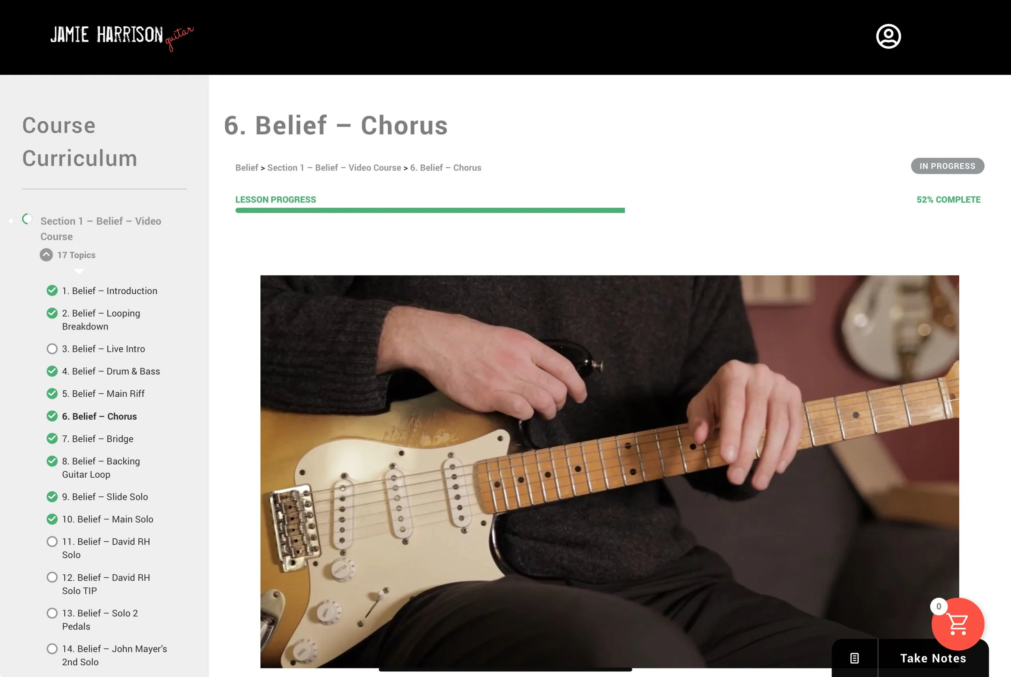The width and height of the screenshot is (1011, 677).
Task: Play the guitar lesson video
Action: point(609,472)
